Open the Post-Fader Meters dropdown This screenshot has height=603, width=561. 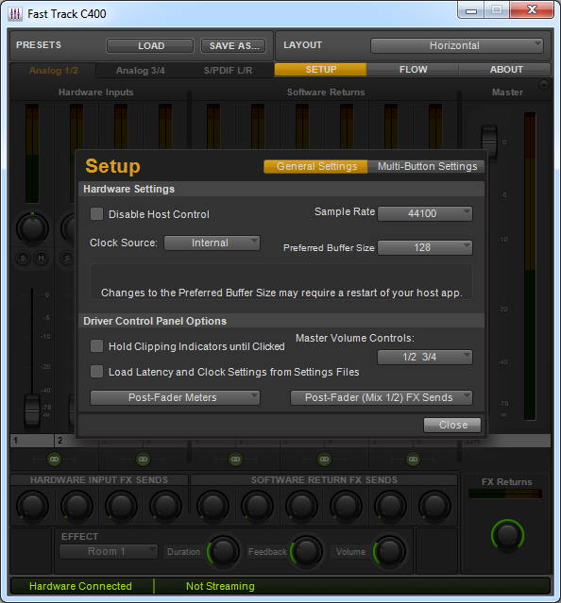click(x=175, y=397)
